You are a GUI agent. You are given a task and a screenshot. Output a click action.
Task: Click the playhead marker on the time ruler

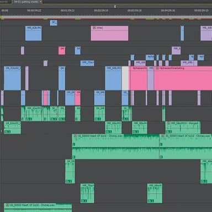115,7
